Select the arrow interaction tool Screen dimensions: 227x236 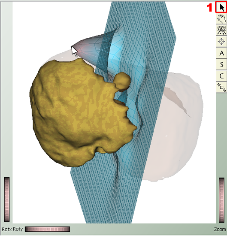[x=221, y=7]
